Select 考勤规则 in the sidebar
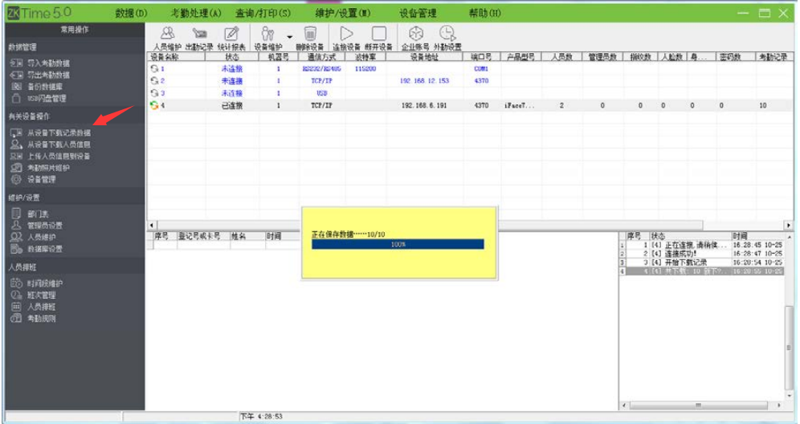 (42, 318)
